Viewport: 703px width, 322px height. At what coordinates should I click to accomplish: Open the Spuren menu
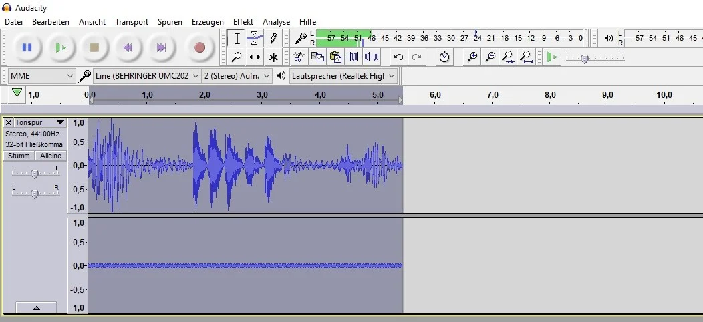coord(170,21)
